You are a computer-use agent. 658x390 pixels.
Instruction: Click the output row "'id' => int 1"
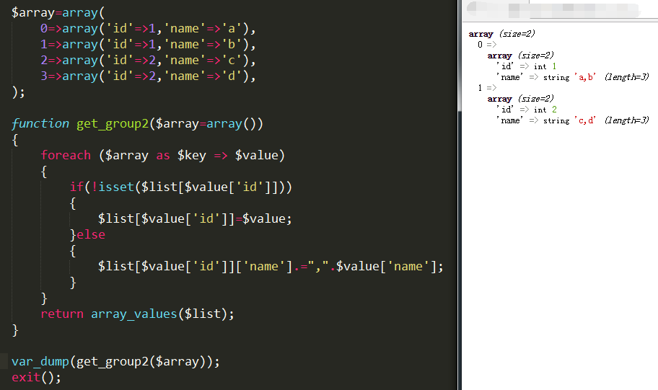coord(527,66)
